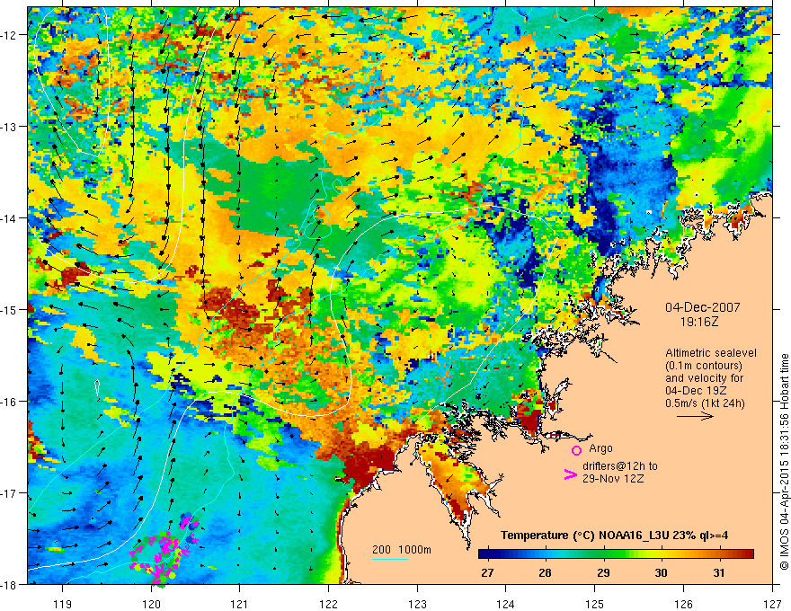The width and height of the screenshot is (791, 611).
Task: Click the time text 19:16Z
Action: pos(699,321)
